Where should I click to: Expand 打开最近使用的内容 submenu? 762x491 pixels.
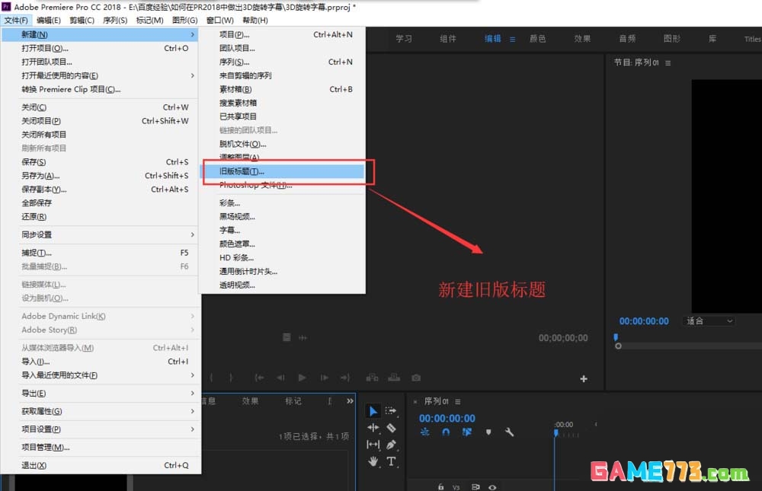click(x=108, y=75)
